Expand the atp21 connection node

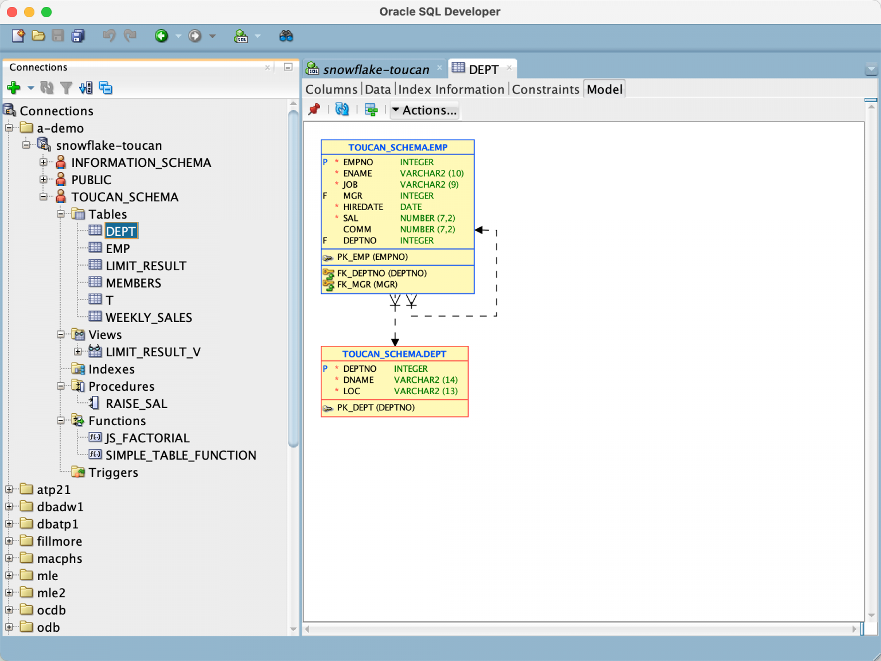(9, 489)
